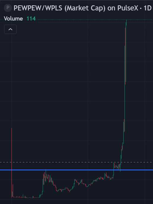Click the Volume value 114

[31, 19]
